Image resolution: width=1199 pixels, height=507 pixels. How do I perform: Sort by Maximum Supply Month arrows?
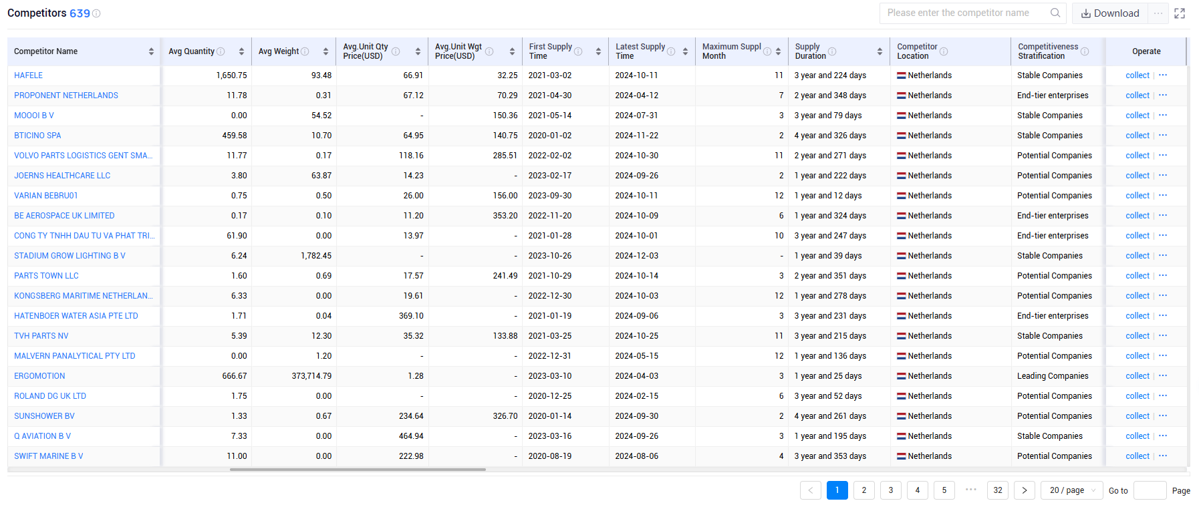coord(778,51)
